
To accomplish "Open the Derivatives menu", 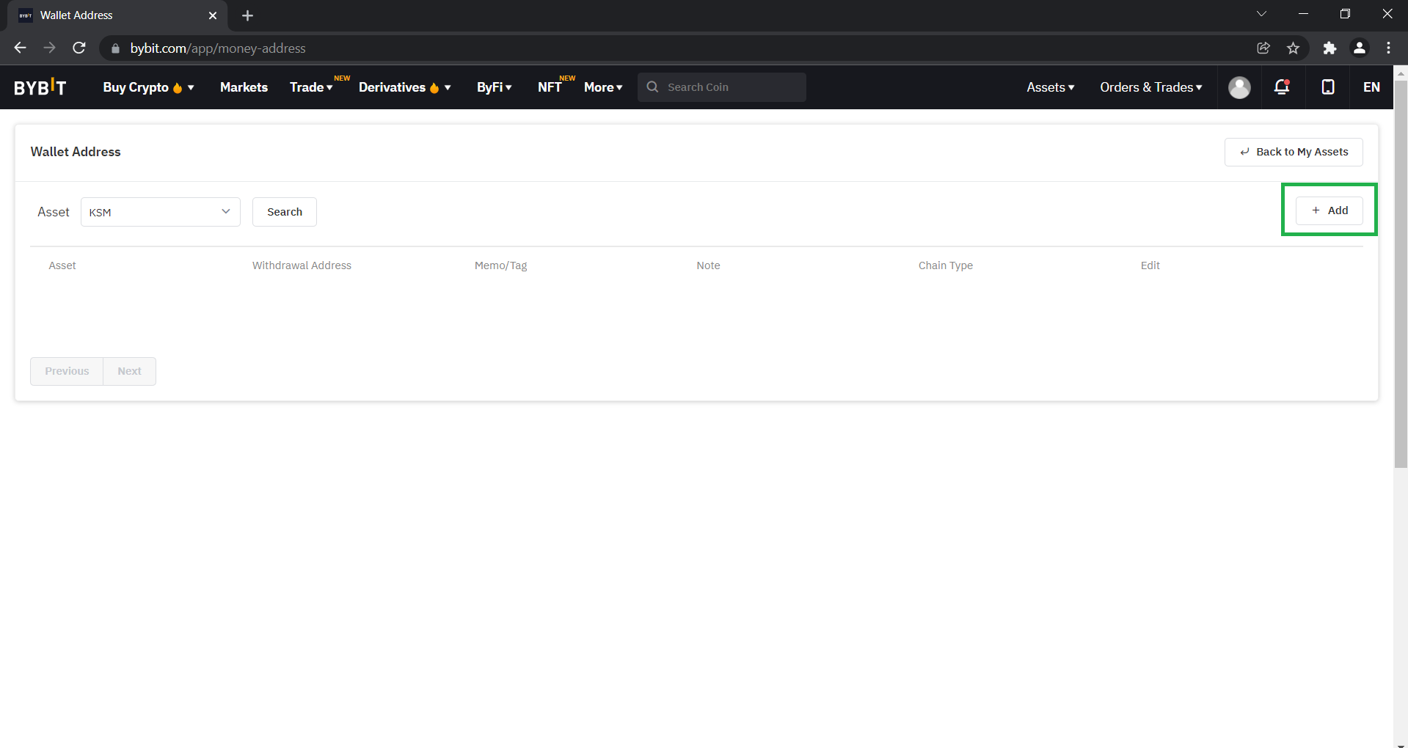I will 404,87.
